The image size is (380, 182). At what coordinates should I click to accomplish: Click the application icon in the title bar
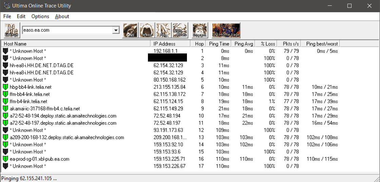pyautogui.click(x=7, y=6)
